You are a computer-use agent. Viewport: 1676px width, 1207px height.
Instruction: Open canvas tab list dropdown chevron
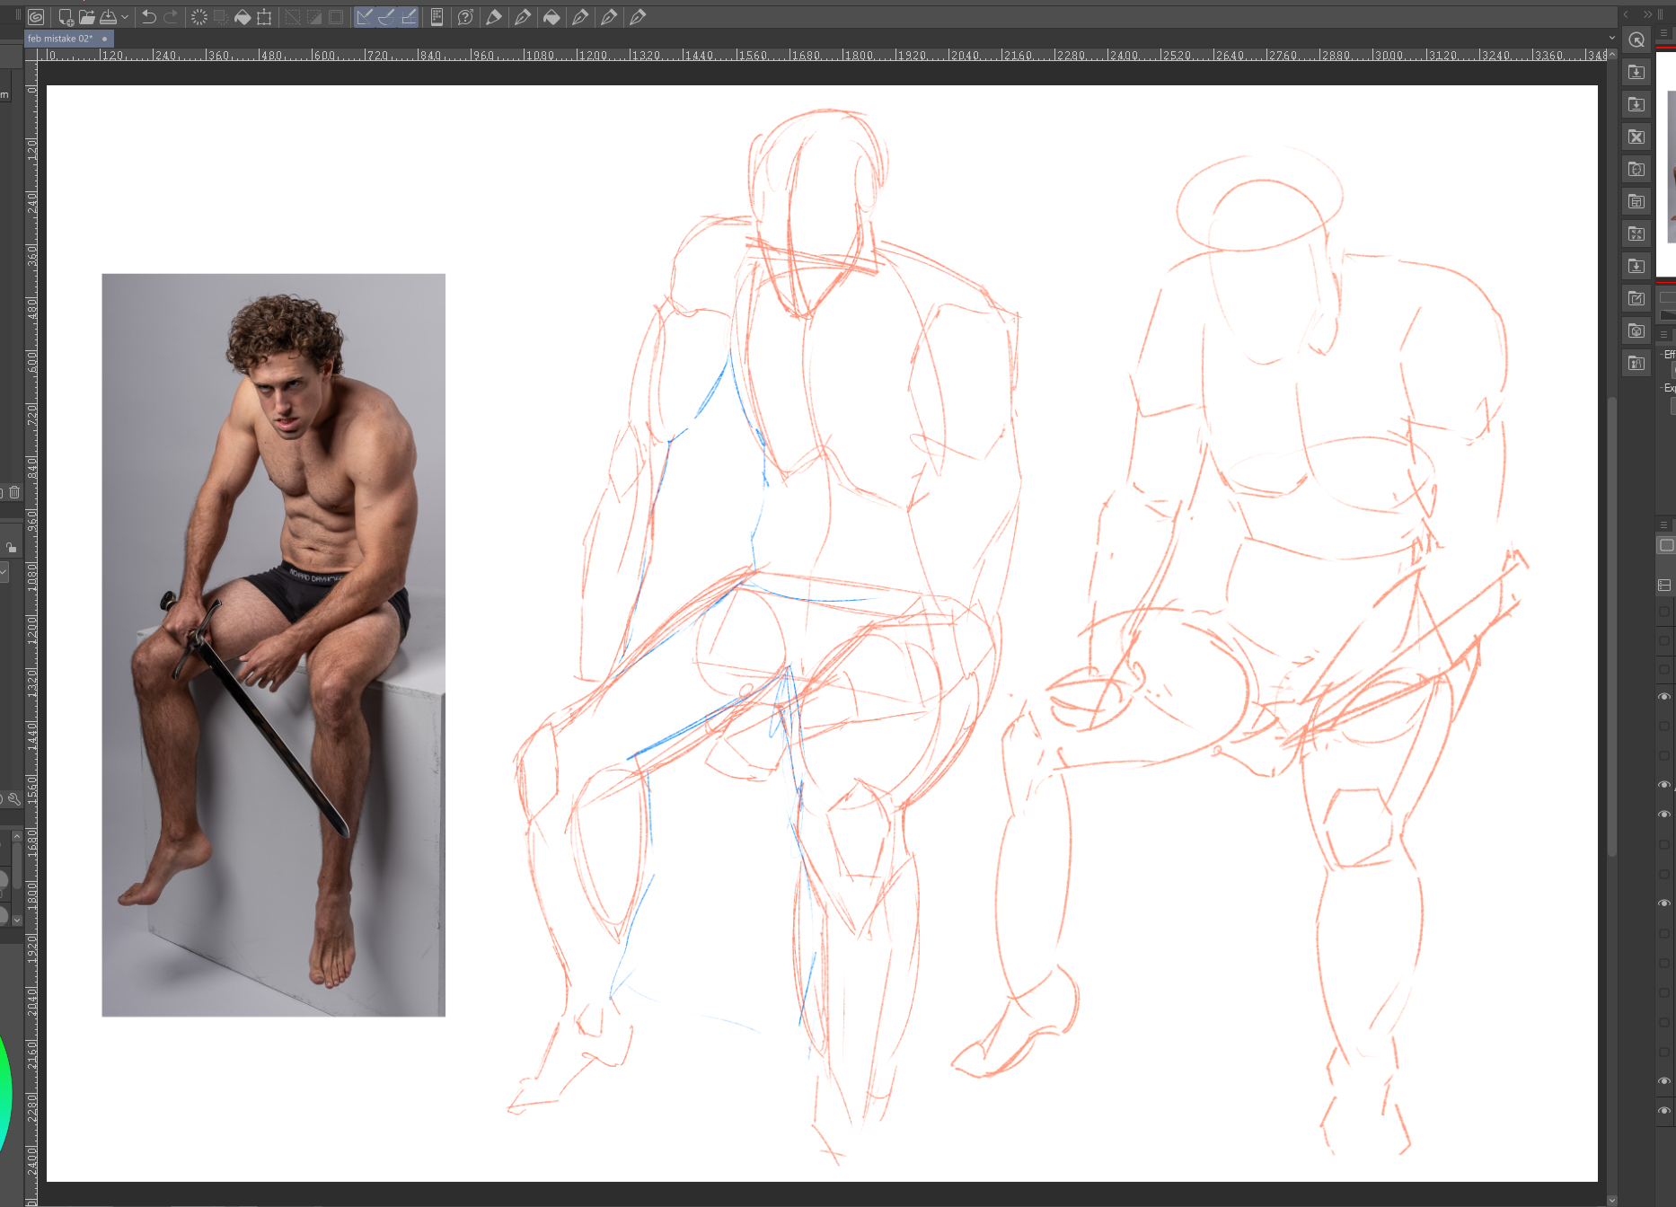[1612, 39]
